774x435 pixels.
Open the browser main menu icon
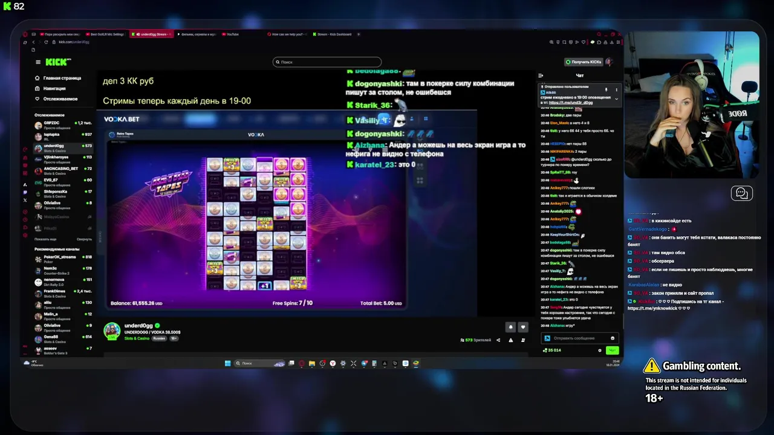(x=618, y=42)
